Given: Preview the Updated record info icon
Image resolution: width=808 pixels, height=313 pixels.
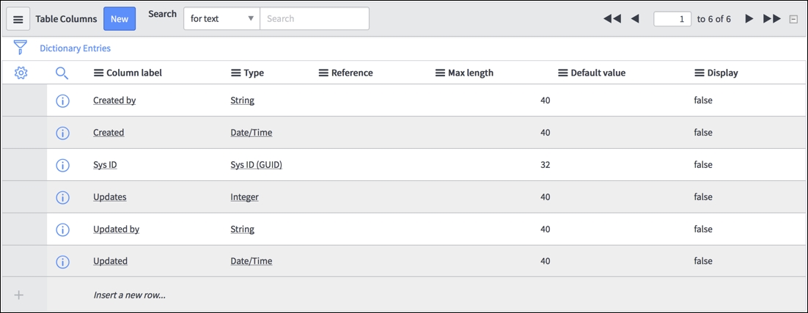Looking at the screenshot, I should click(x=62, y=262).
